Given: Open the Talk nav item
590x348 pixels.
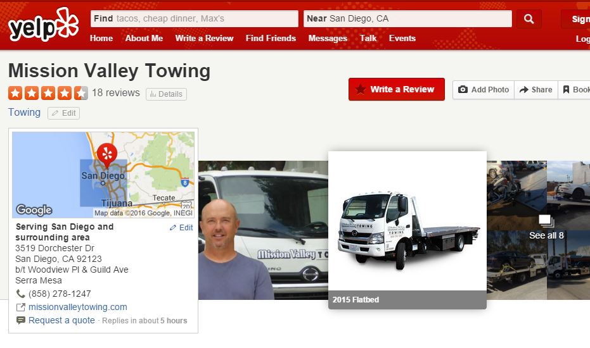Looking at the screenshot, I should pyautogui.click(x=368, y=39).
